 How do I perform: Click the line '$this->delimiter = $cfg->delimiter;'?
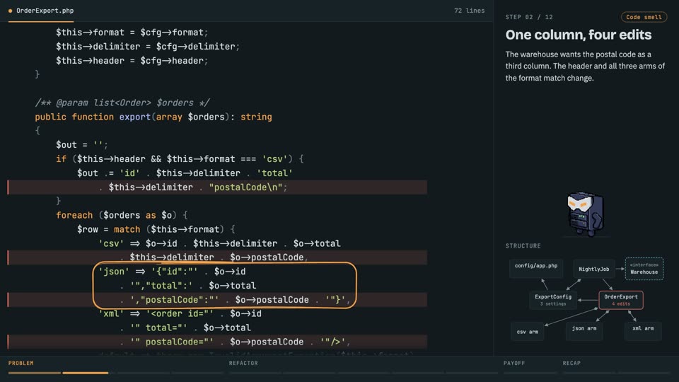(148, 47)
